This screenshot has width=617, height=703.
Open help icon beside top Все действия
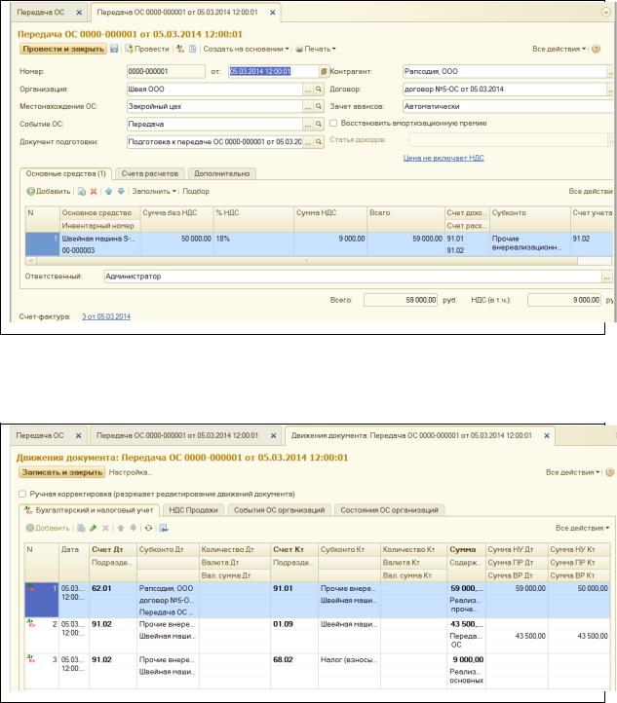coord(596,49)
